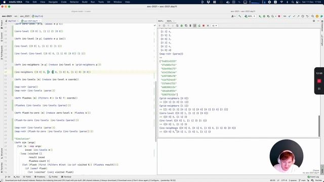The height and width of the screenshot is (182, 324).
Task: Click the REPL output vertical scrollbar
Action: pyautogui.click(x=319, y=125)
